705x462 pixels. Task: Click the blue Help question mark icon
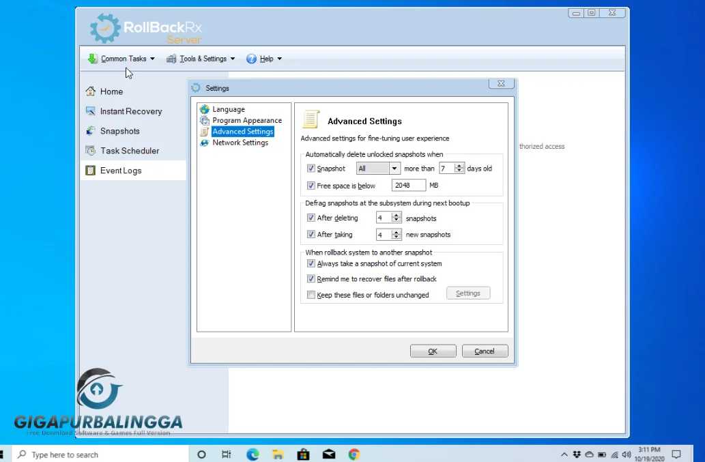click(251, 59)
